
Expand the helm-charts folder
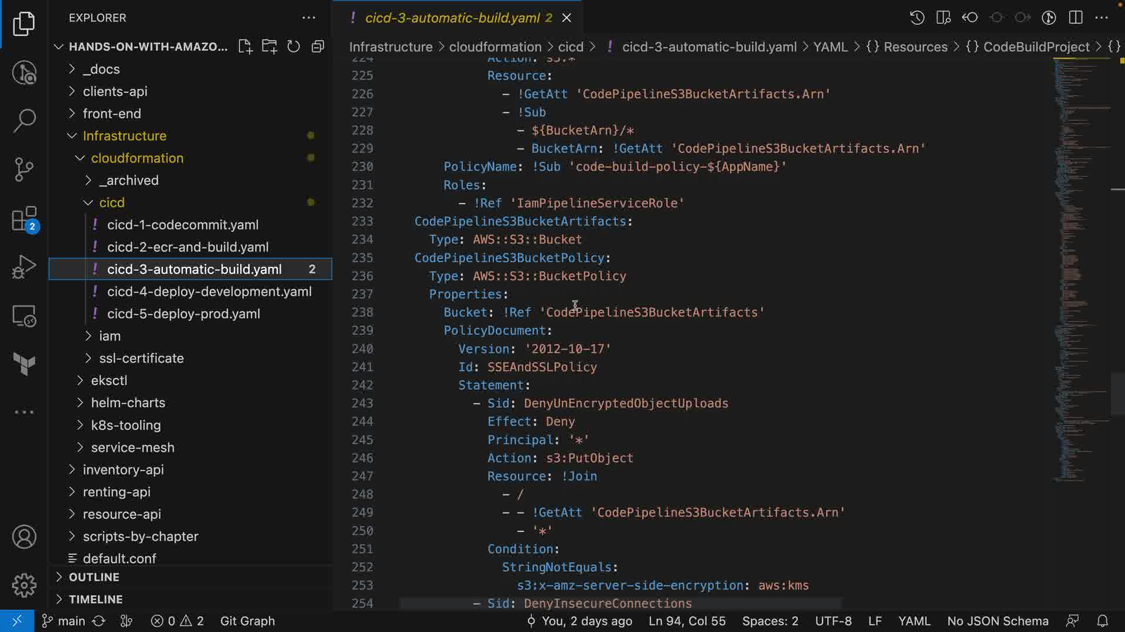[128, 403]
